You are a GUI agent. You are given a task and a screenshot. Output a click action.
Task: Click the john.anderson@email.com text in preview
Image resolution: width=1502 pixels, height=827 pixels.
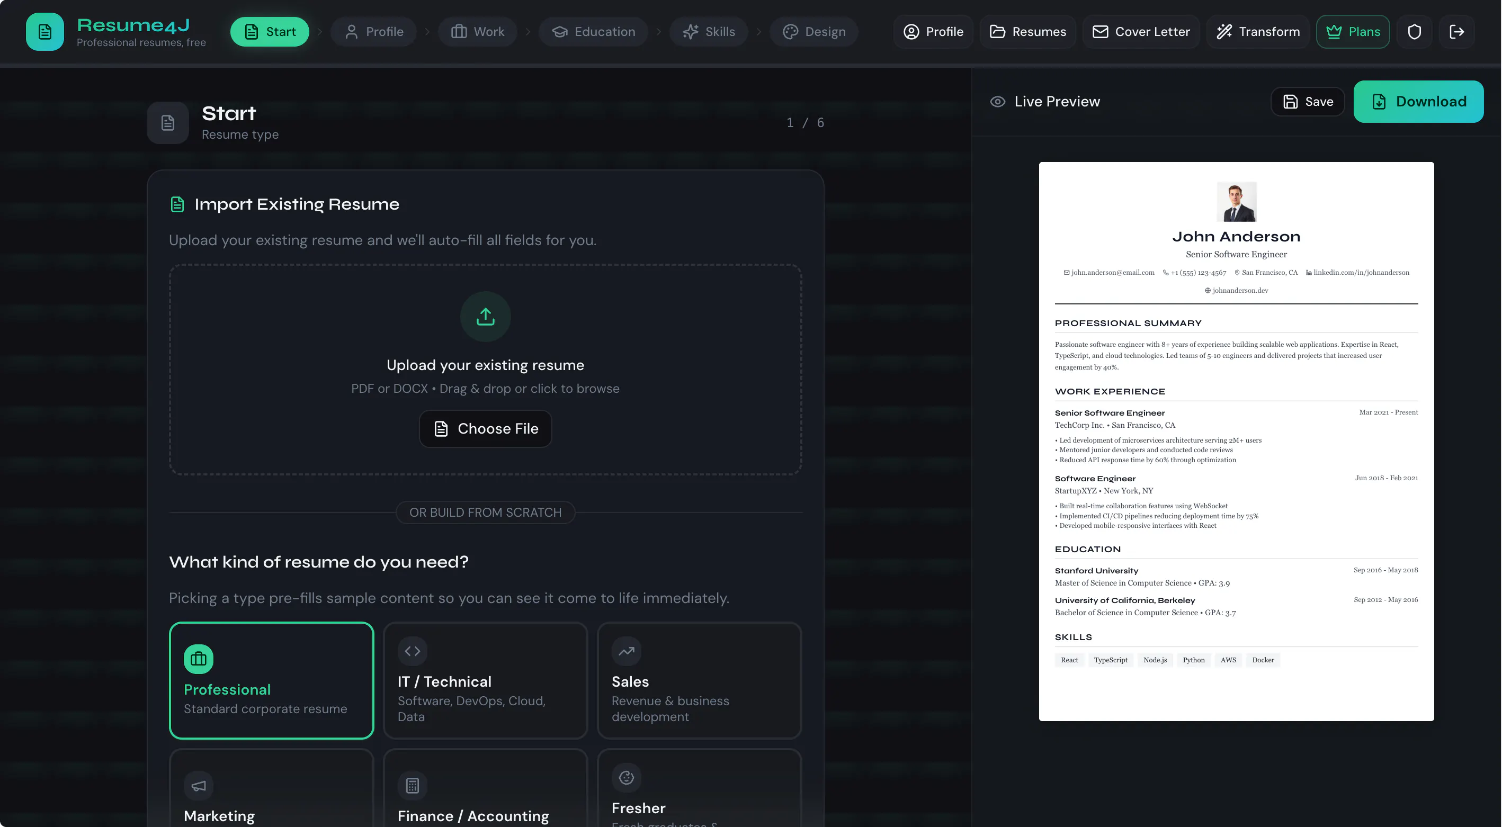click(x=1113, y=272)
